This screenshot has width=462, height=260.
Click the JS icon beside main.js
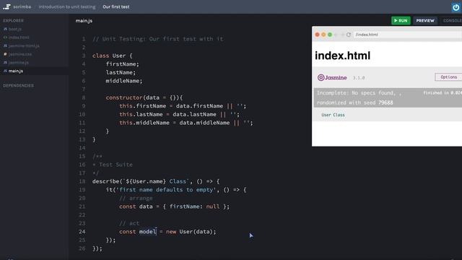[5, 71]
